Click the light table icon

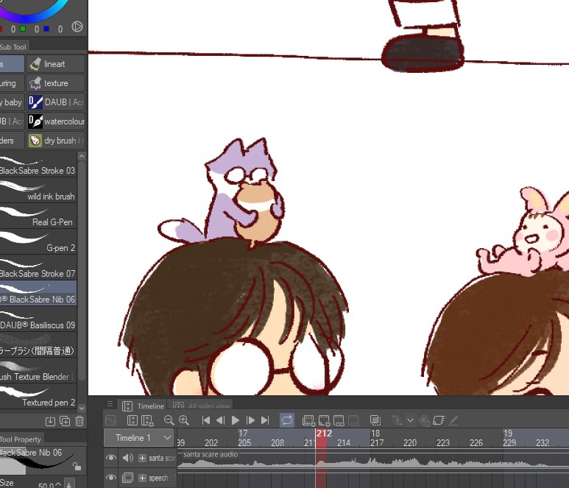click(x=439, y=420)
